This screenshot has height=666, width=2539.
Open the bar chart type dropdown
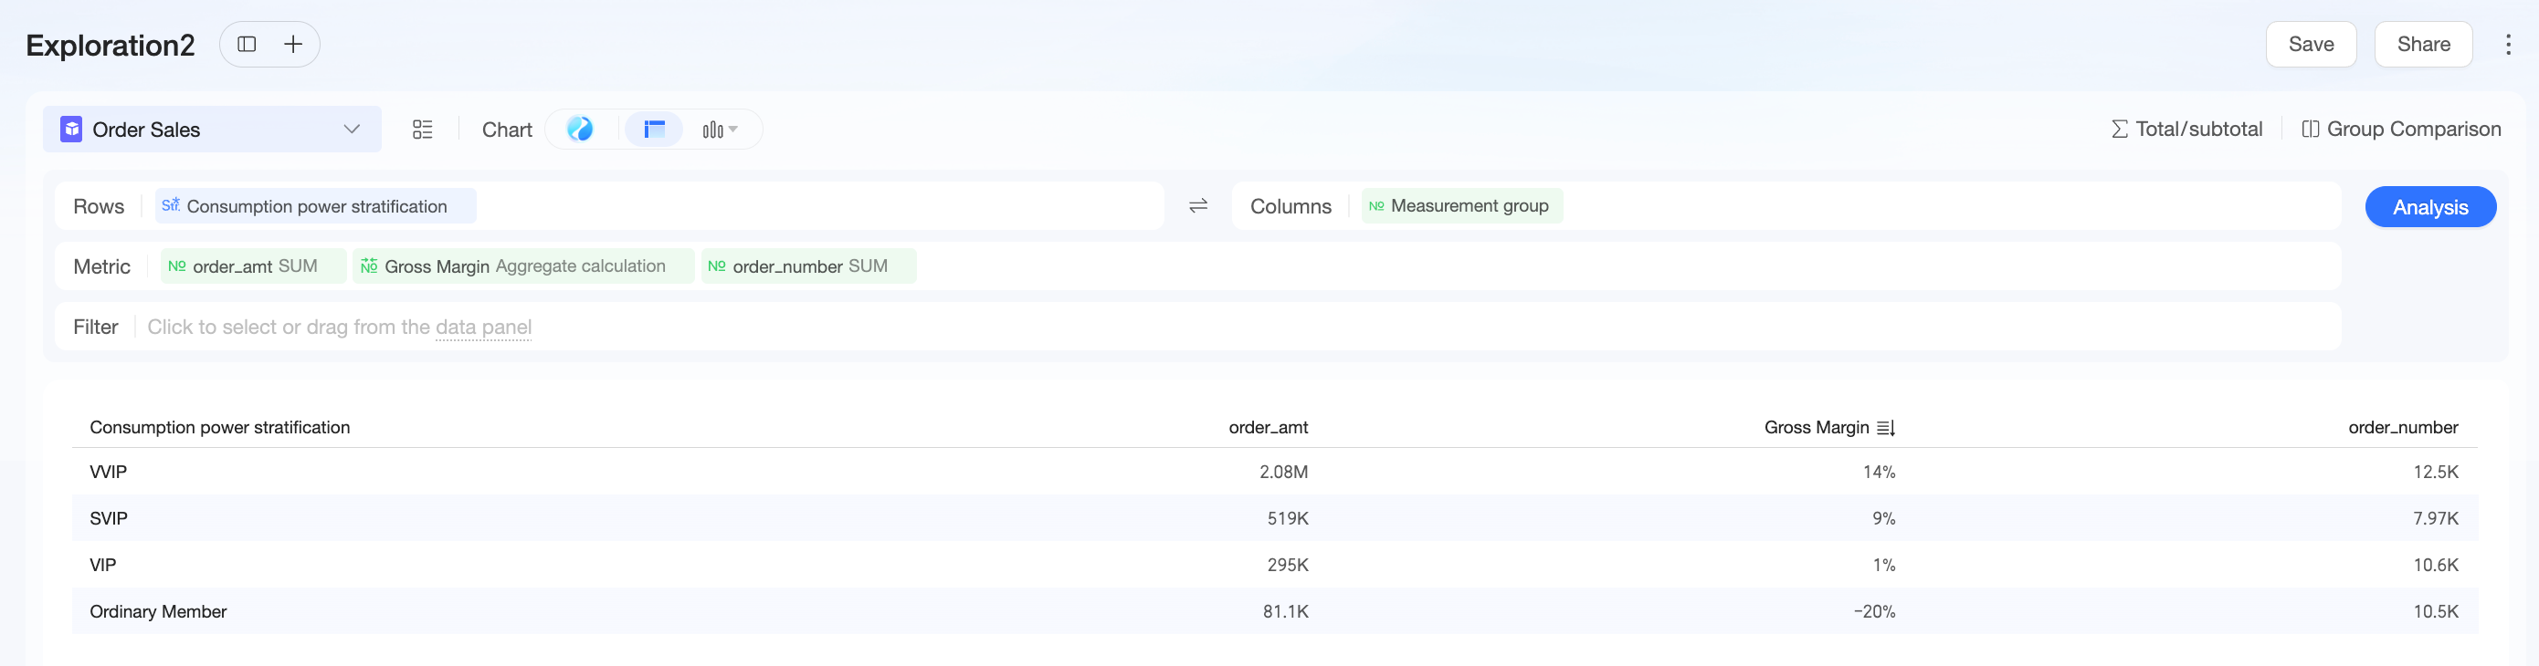720,129
